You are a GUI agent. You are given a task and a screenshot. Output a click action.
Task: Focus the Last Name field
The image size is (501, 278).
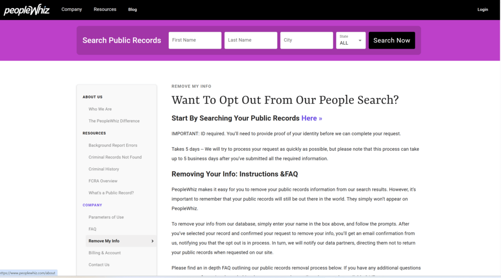pyautogui.click(x=251, y=40)
